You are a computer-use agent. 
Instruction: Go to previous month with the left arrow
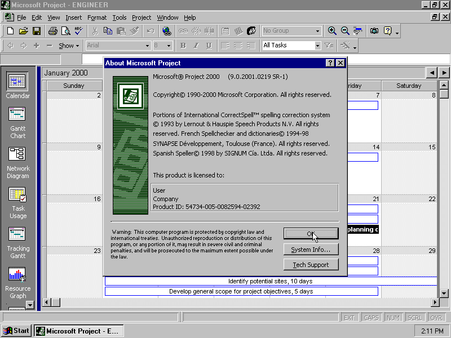point(432,73)
